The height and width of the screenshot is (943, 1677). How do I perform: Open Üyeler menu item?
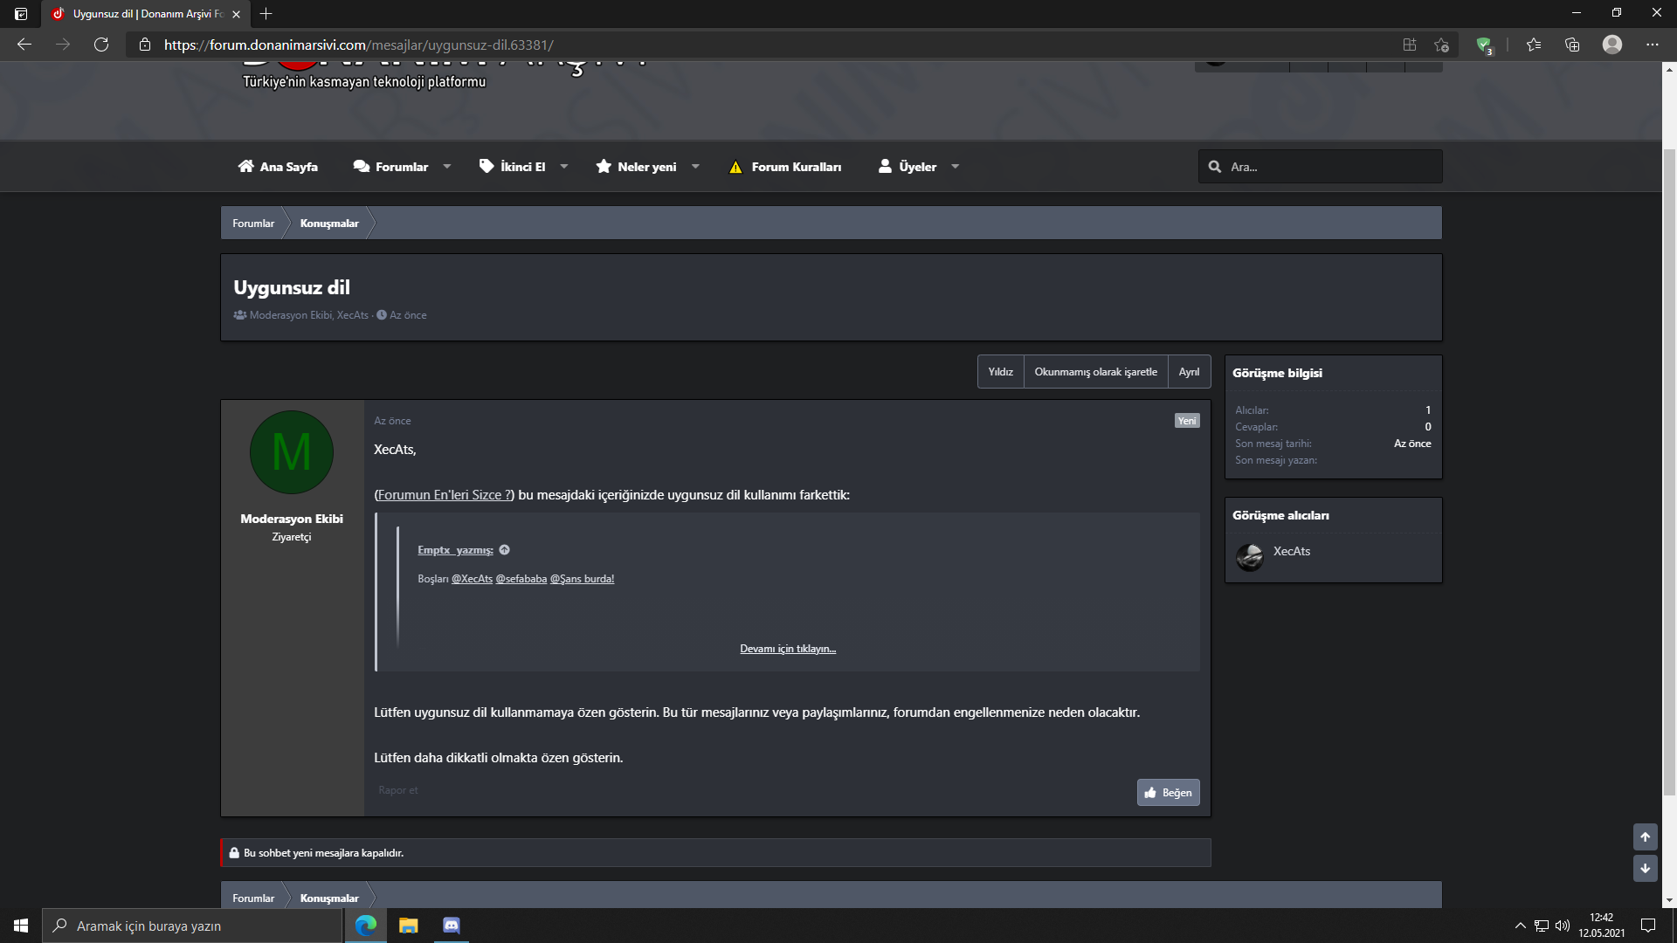pyautogui.click(x=908, y=167)
